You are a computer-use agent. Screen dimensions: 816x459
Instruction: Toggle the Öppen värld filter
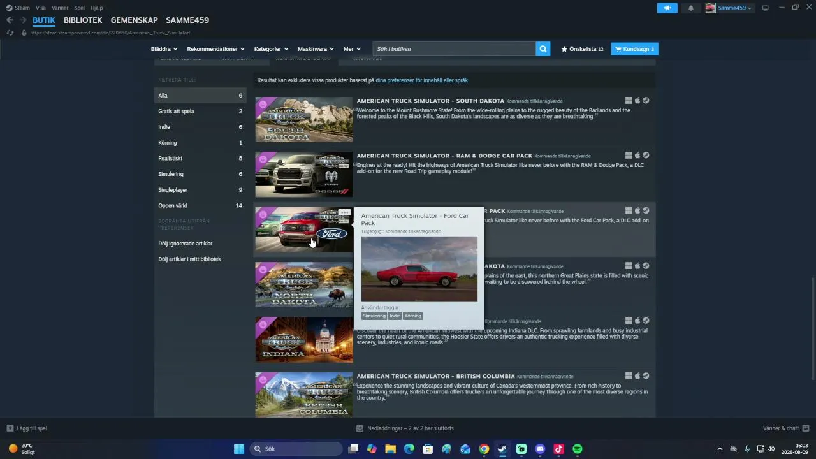200,205
